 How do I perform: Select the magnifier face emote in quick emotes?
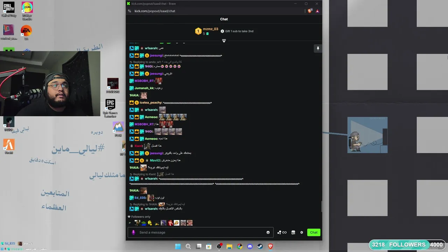tap(176, 223)
